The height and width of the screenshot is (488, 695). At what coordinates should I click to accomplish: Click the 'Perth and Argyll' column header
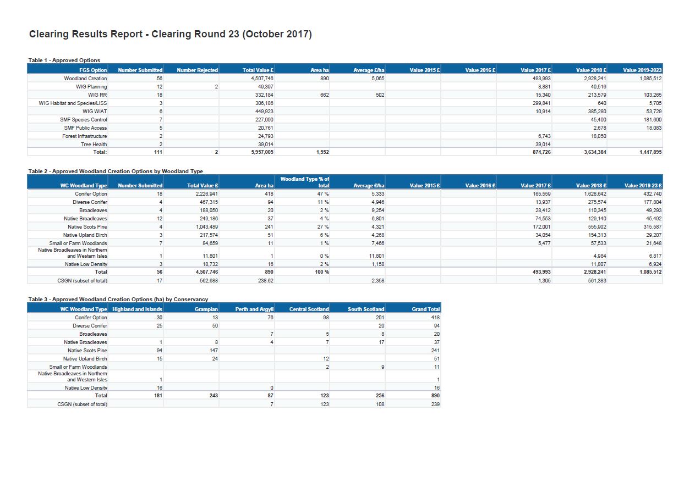point(254,309)
